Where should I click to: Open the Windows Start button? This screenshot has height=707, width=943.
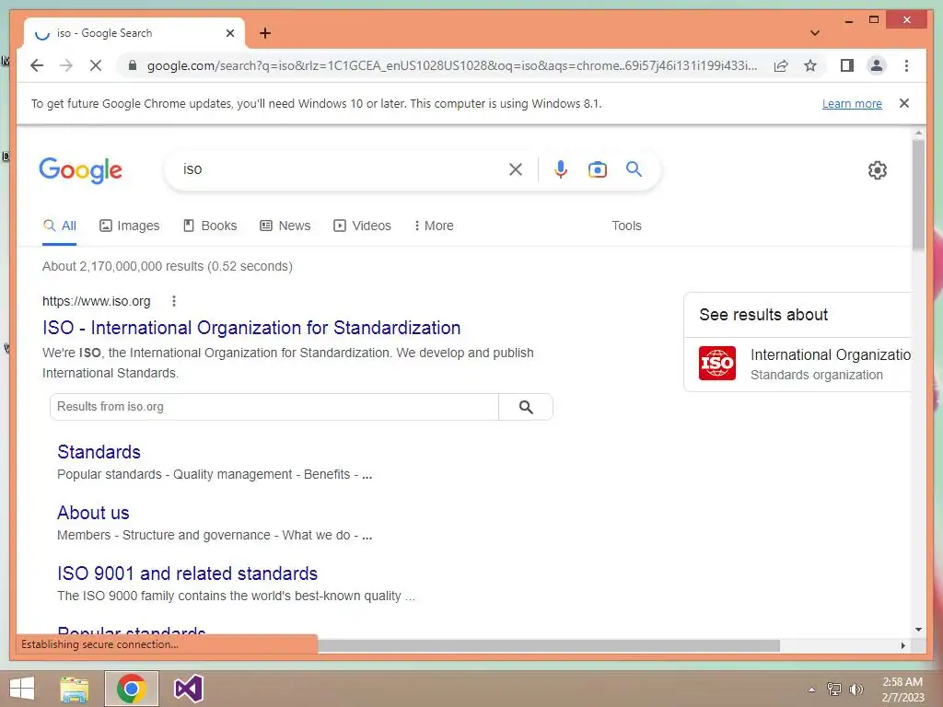point(22,689)
